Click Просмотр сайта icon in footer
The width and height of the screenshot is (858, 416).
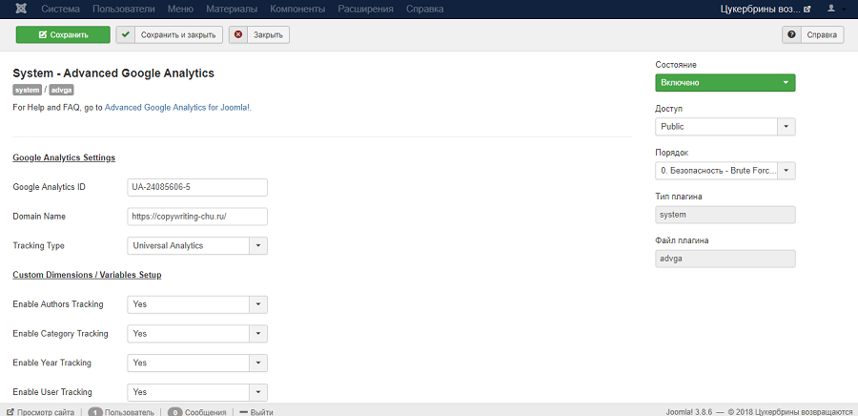[9, 412]
